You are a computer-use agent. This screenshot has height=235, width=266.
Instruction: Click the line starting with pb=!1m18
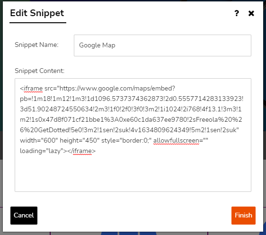click(x=132, y=99)
